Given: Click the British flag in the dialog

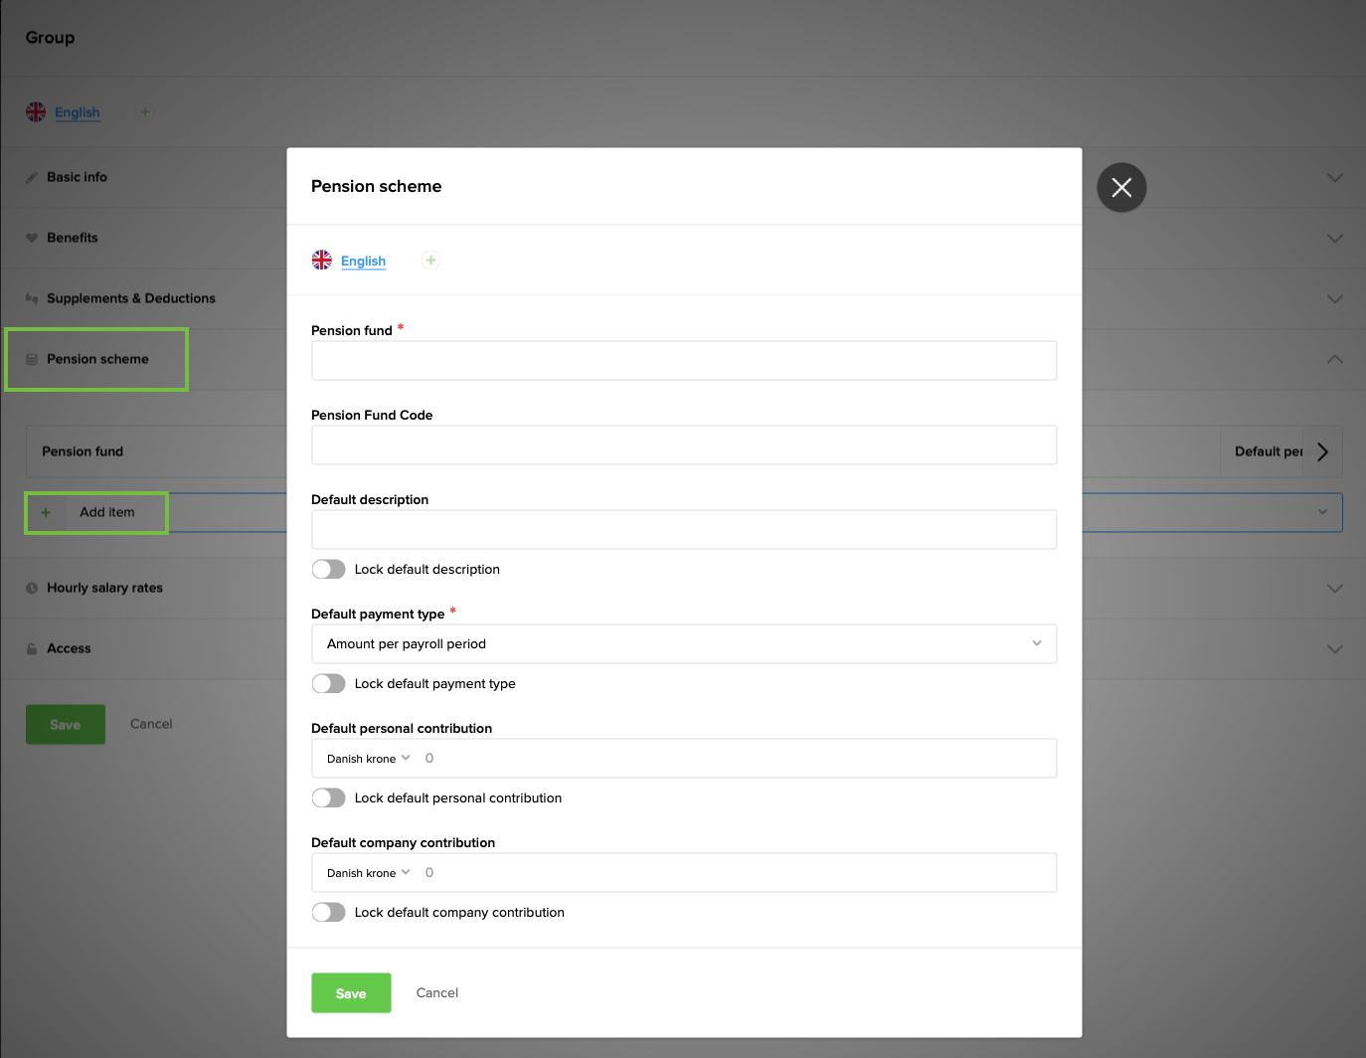Looking at the screenshot, I should [321, 260].
